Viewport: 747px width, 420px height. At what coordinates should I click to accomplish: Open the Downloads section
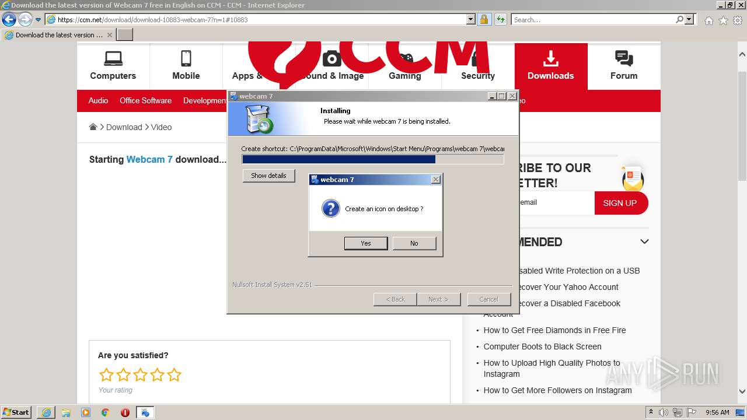tap(550, 66)
